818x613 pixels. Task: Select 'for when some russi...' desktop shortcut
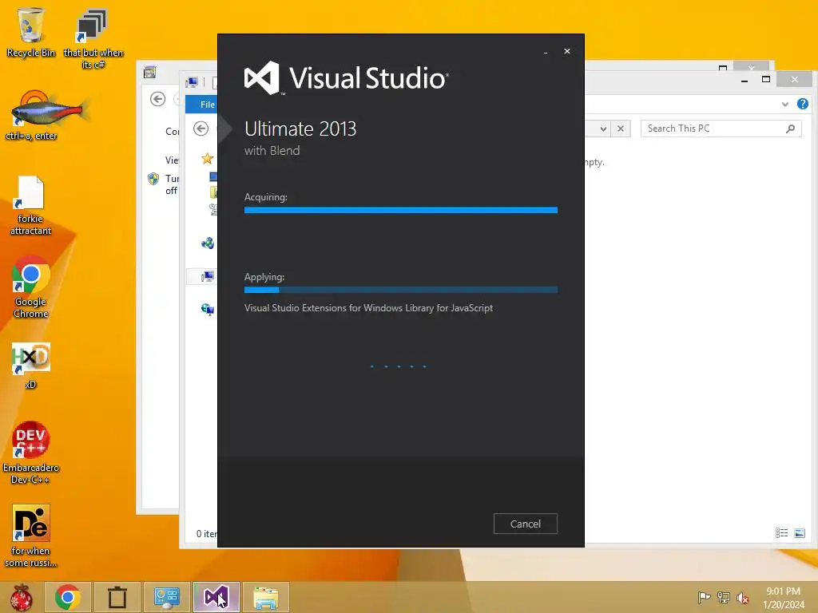[x=31, y=536]
